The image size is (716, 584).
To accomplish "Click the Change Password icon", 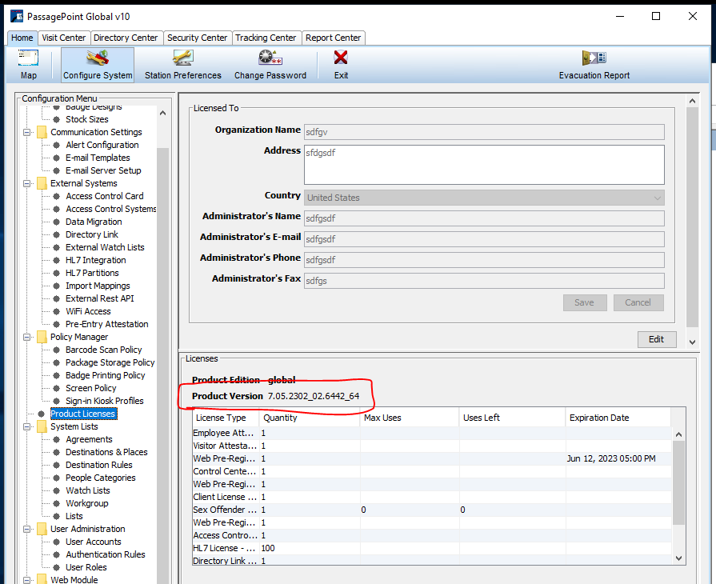I will click(x=270, y=58).
